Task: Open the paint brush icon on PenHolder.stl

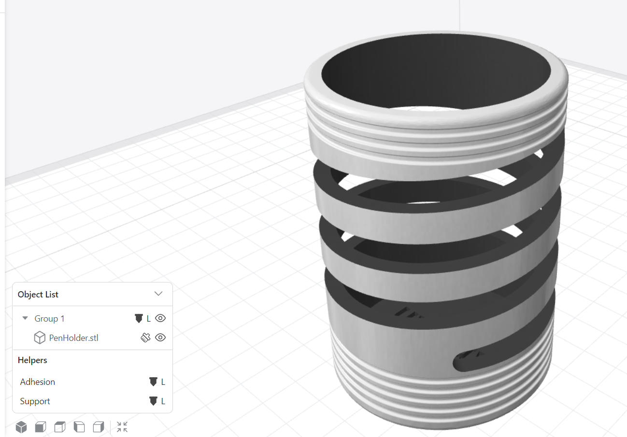Action: 145,338
